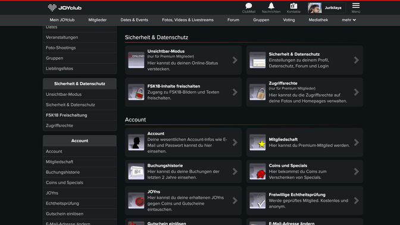
Task: Click Sicherheit & Datenschutz sidebar section header
Action: tap(80, 84)
